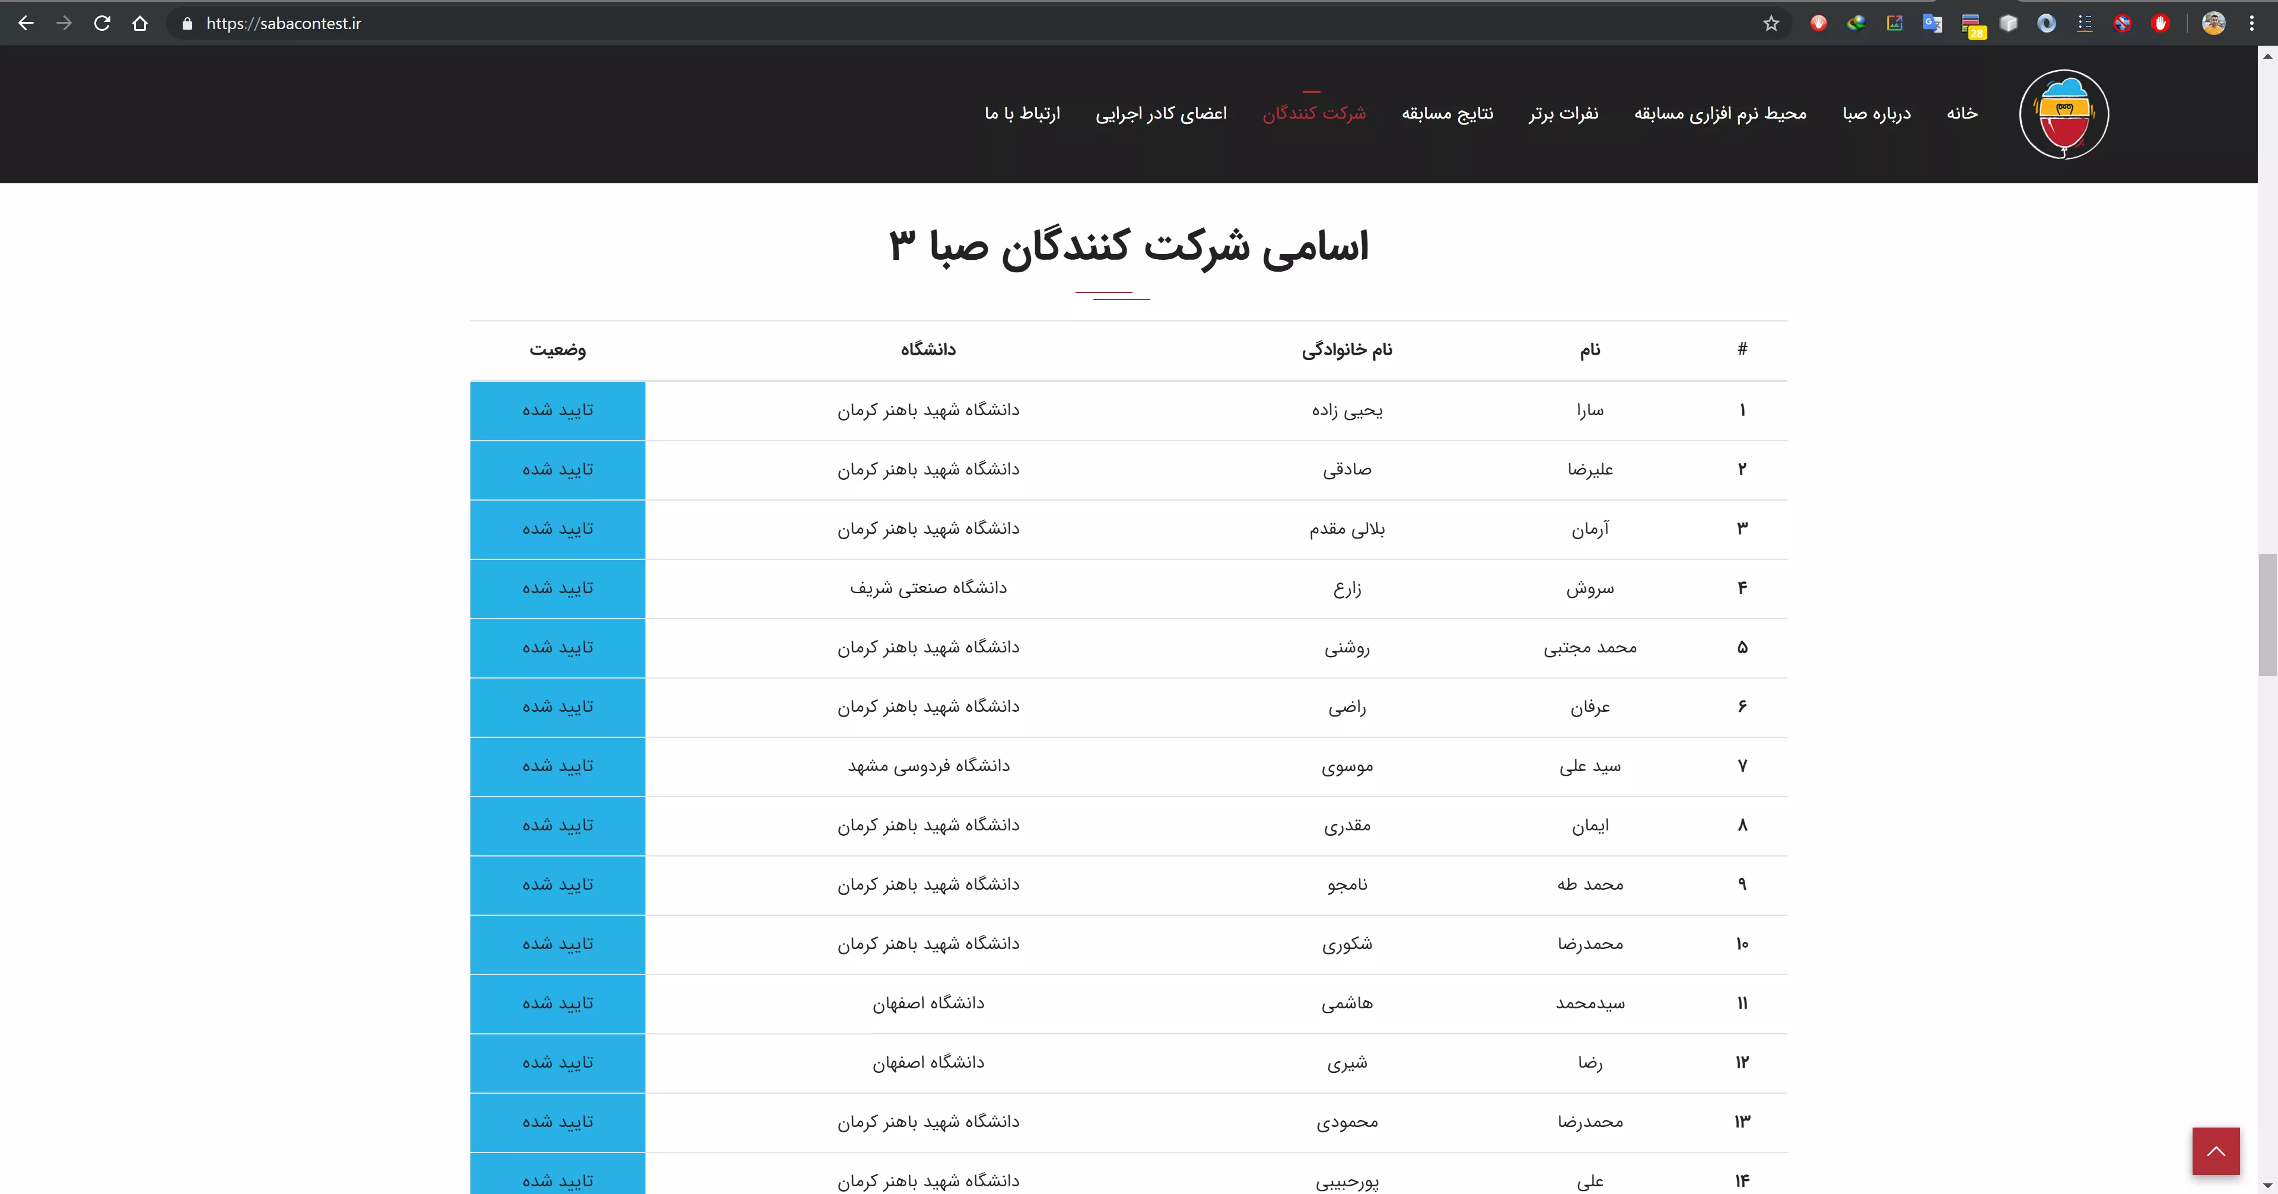2278x1194 pixels.
Task: Open the ارتباط با ما menu item
Action: pos(1022,113)
